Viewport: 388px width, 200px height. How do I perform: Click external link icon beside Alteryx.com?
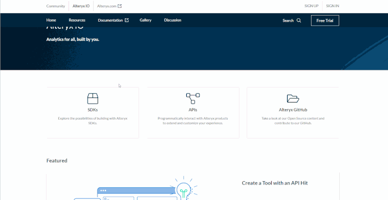[x=120, y=6]
